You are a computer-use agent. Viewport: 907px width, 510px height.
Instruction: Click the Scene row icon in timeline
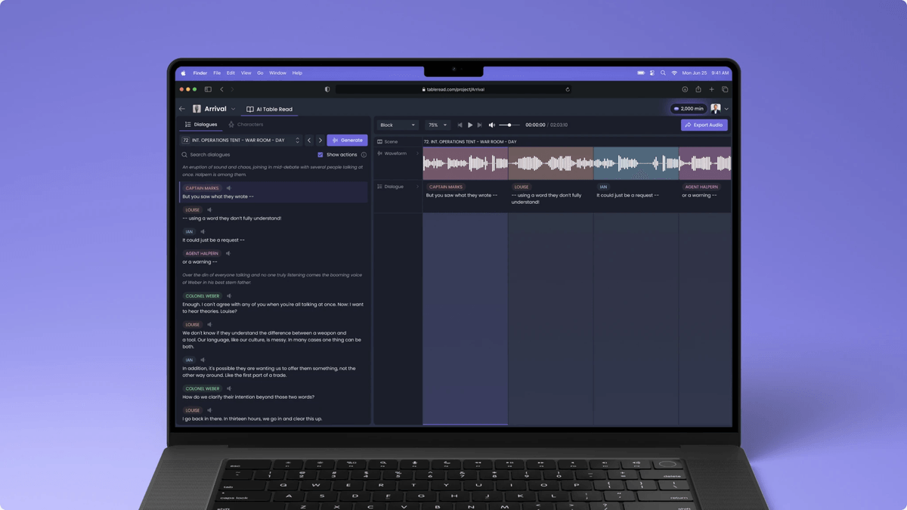tap(379, 142)
